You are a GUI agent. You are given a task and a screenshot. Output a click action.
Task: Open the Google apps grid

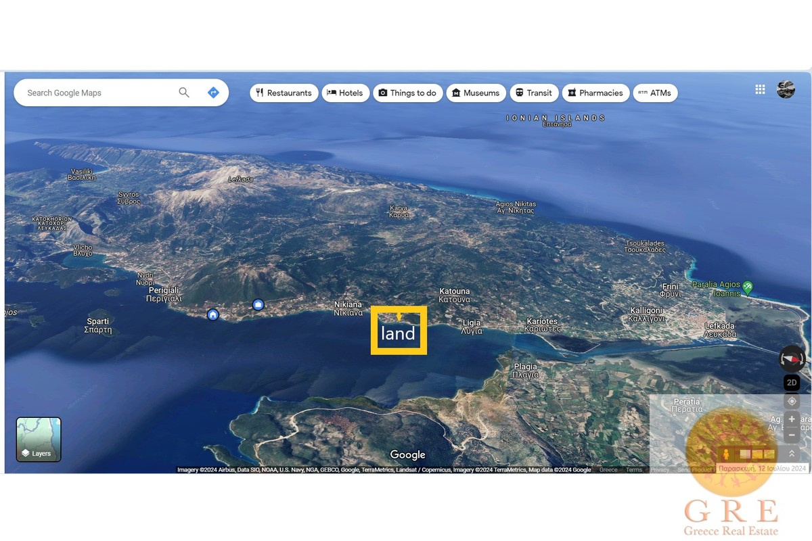pos(760,89)
